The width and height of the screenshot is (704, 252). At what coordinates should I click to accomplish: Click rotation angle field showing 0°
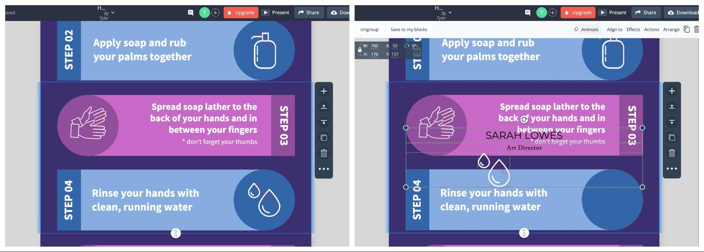tap(414, 46)
